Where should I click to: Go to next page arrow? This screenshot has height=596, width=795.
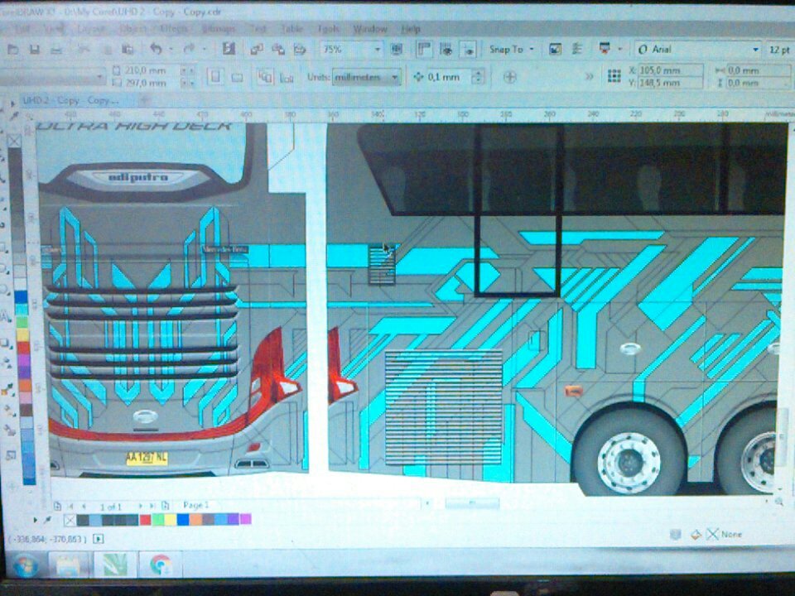coord(141,506)
